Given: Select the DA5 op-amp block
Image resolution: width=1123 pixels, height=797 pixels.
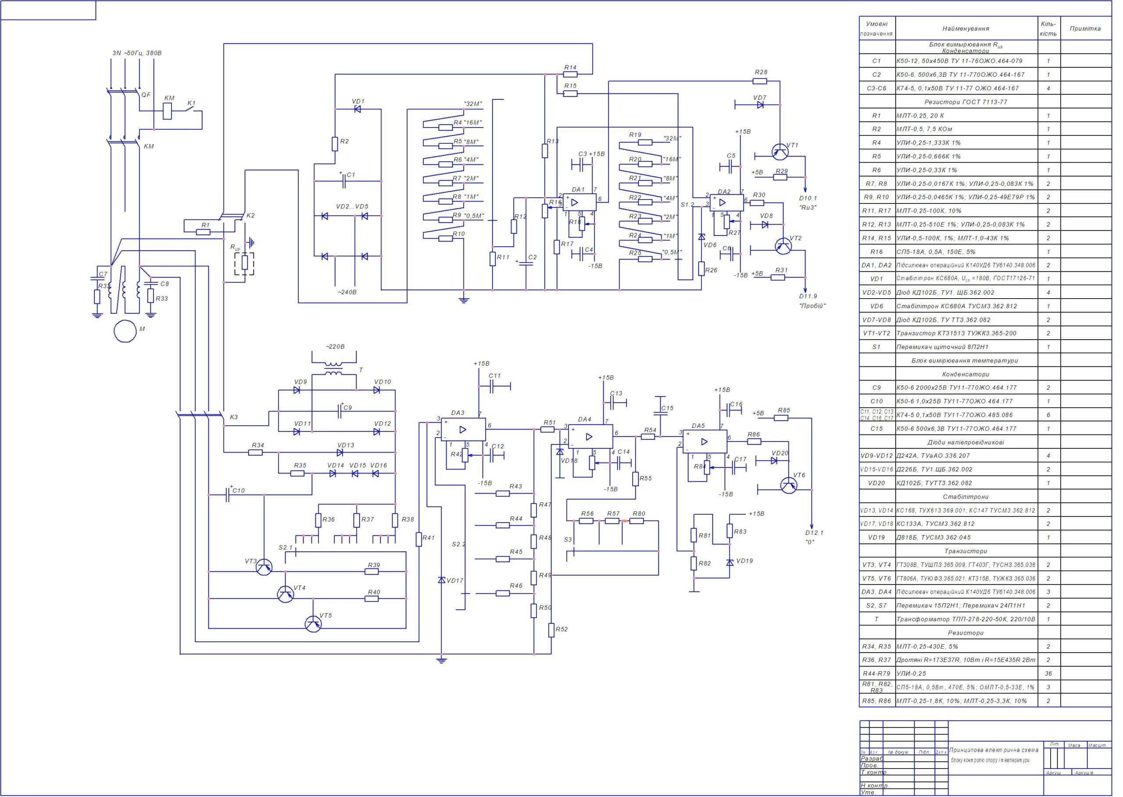Looking at the screenshot, I should point(705,442).
